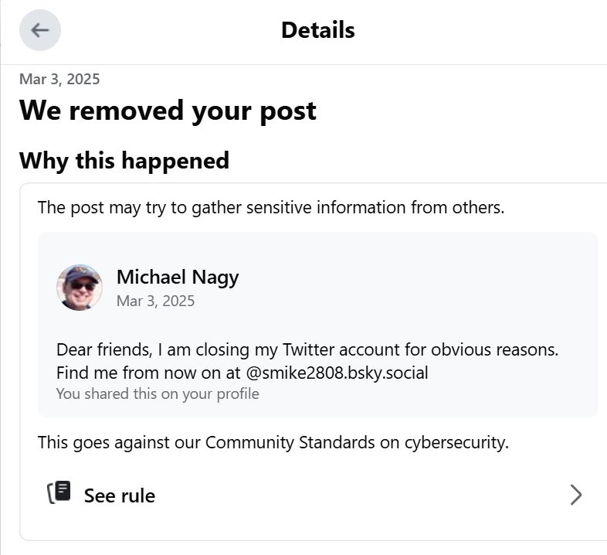Expand the See rule chevron arrow
The height and width of the screenshot is (555, 607).
click(x=575, y=495)
